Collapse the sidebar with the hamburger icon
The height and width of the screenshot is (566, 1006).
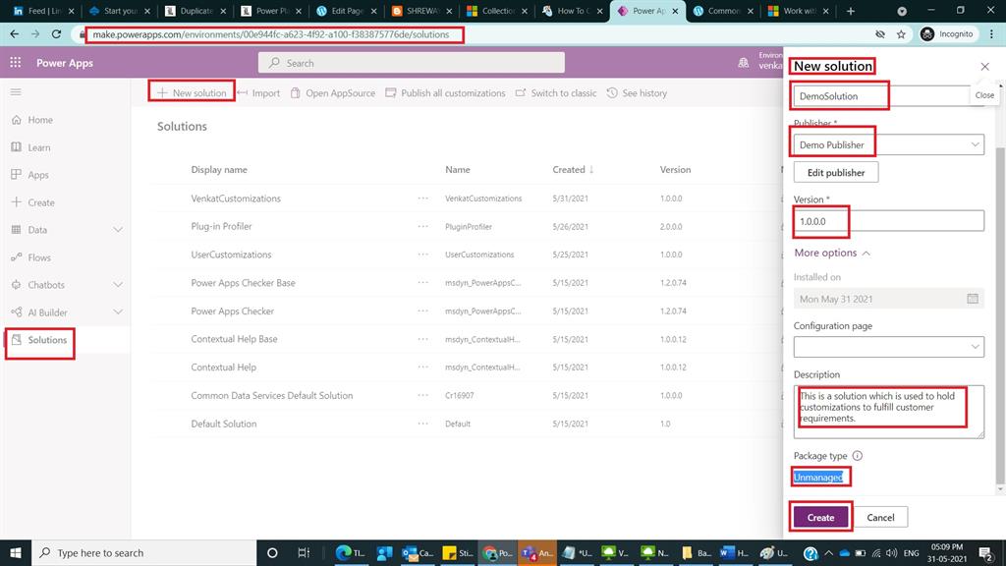(16, 93)
